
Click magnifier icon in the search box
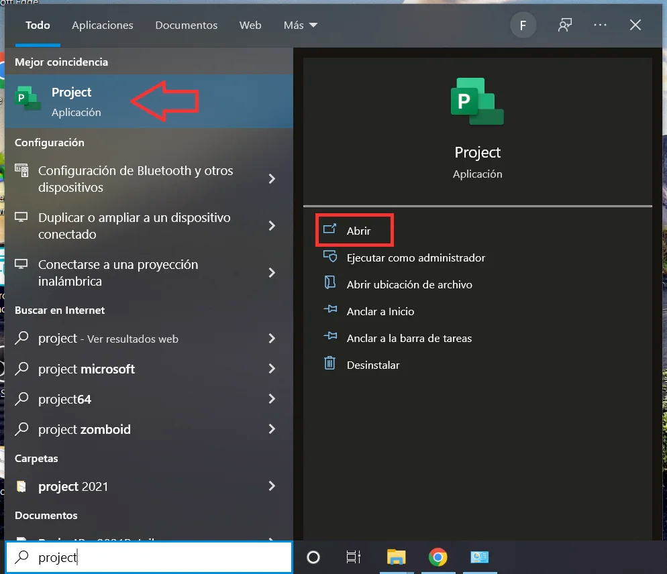tap(21, 557)
